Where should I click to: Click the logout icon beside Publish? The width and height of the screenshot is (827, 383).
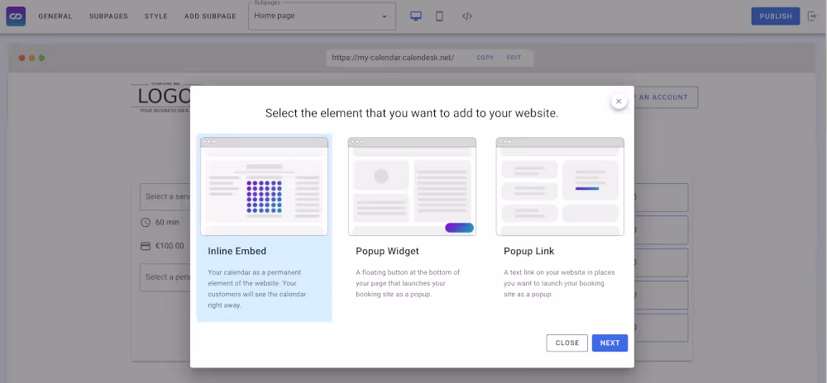[812, 17]
